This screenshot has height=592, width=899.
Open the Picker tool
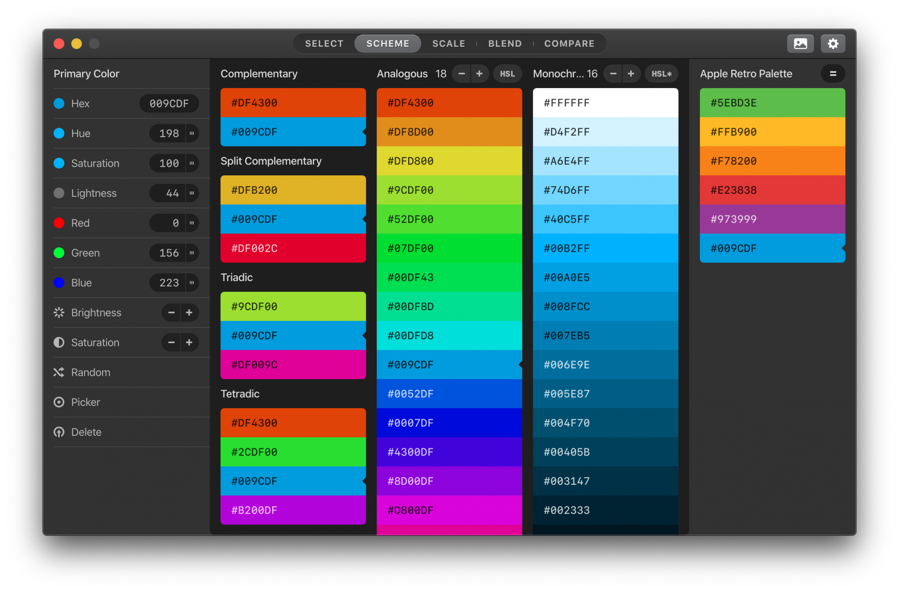point(84,402)
